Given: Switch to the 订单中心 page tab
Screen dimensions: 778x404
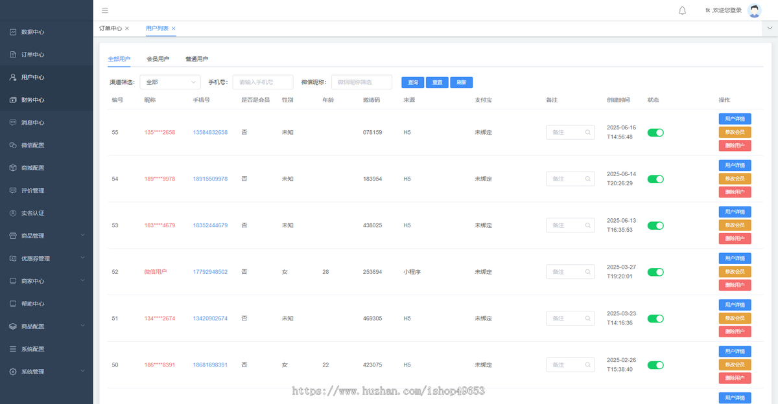Looking at the screenshot, I should (110, 28).
